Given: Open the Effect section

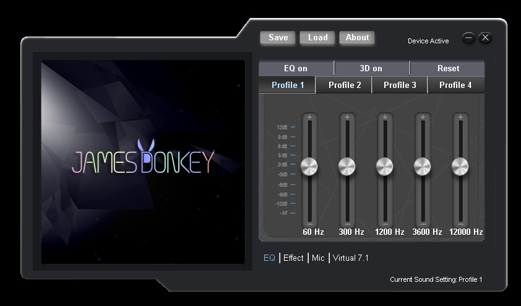Looking at the screenshot, I should [293, 258].
